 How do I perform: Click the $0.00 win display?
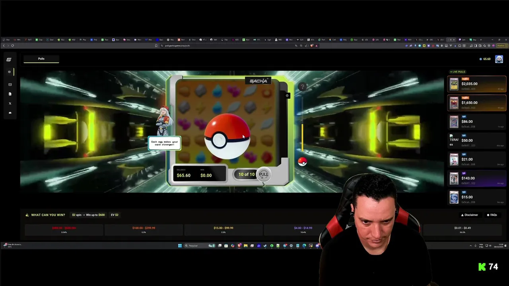[206, 175]
